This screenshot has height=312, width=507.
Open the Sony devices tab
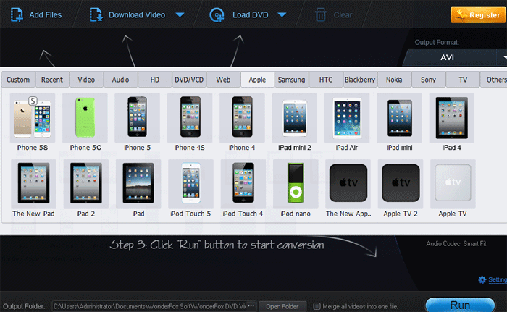pos(429,80)
